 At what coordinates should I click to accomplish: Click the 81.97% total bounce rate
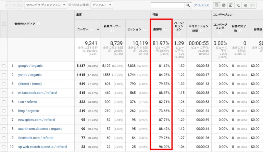(x=161, y=43)
